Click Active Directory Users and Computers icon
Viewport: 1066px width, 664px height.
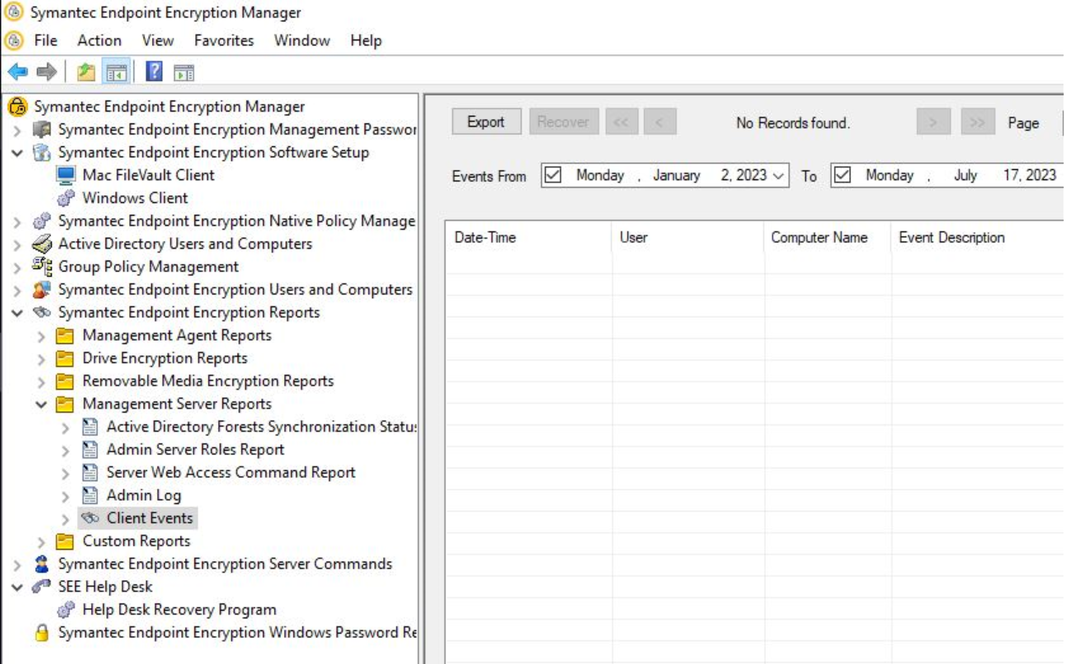pyautogui.click(x=42, y=244)
